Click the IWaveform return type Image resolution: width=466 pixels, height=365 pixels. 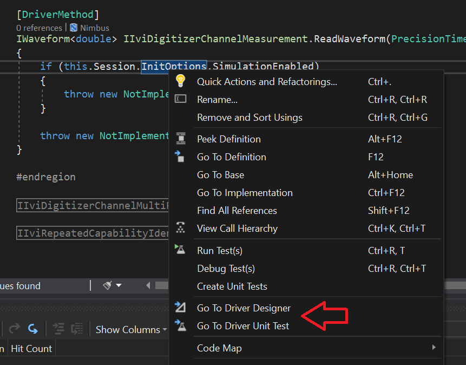(x=43, y=38)
